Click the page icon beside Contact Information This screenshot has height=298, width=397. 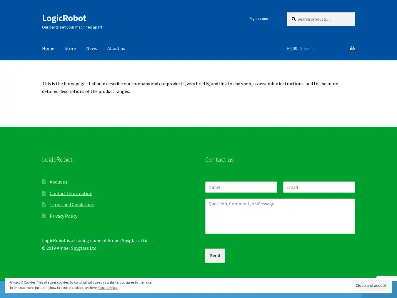[44, 193]
